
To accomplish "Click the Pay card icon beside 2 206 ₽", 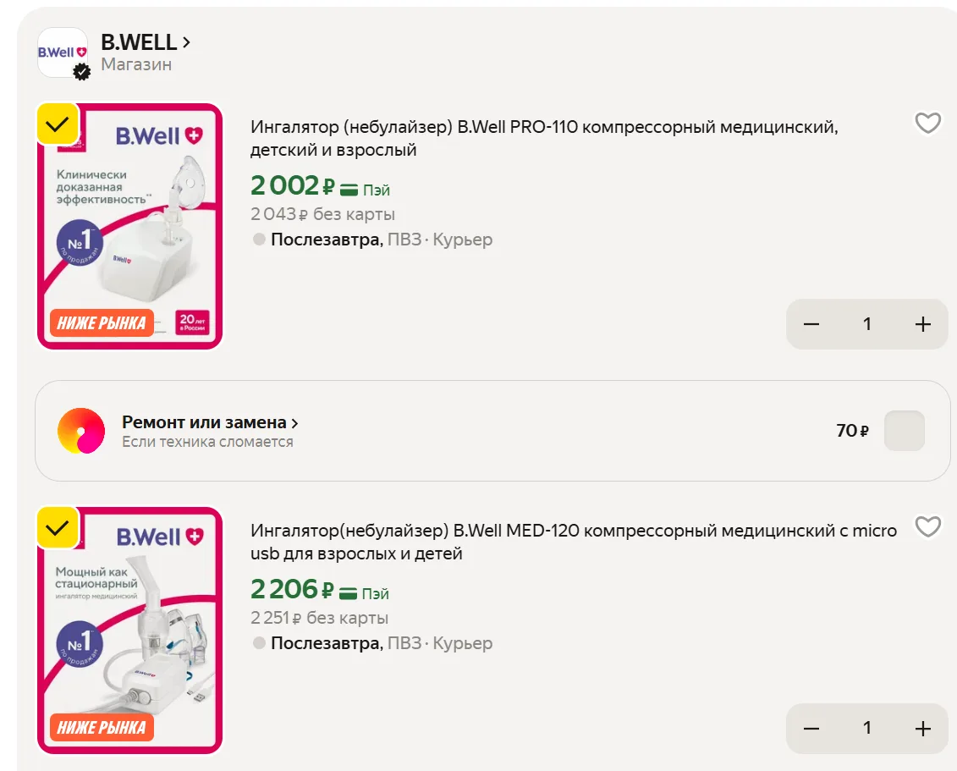I will click(348, 593).
